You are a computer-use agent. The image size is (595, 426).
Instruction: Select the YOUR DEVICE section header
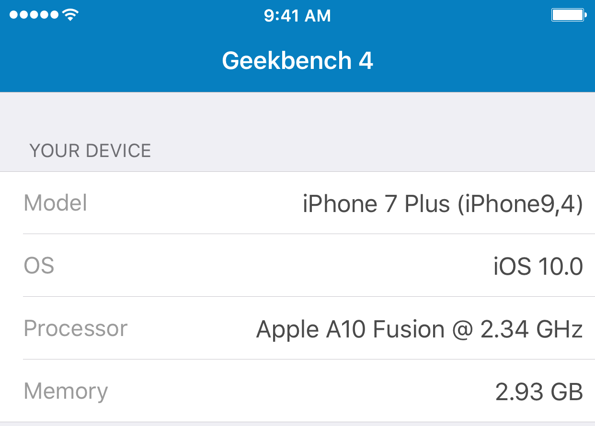[x=90, y=151]
